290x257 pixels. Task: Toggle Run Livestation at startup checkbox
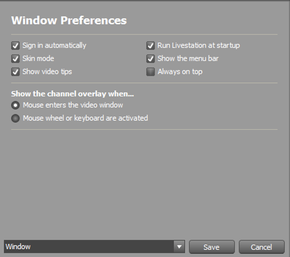pos(150,46)
